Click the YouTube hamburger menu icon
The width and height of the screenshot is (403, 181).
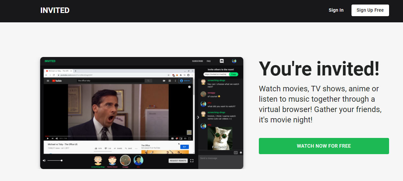(x=48, y=81)
